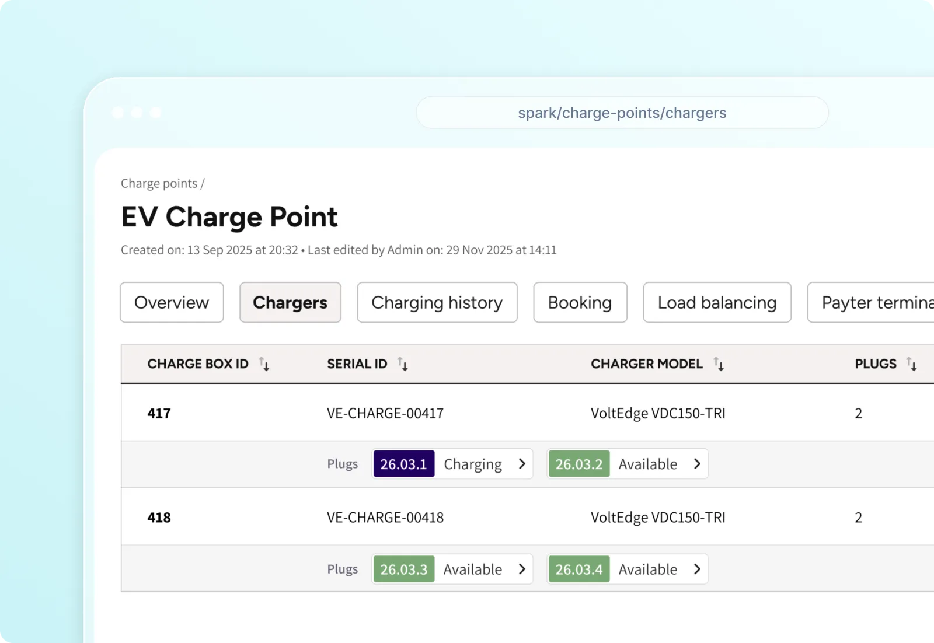Viewport: 934px width, 643px height.
Task: Click the Charge points breadcrumb link
Action: pos(159,183)
